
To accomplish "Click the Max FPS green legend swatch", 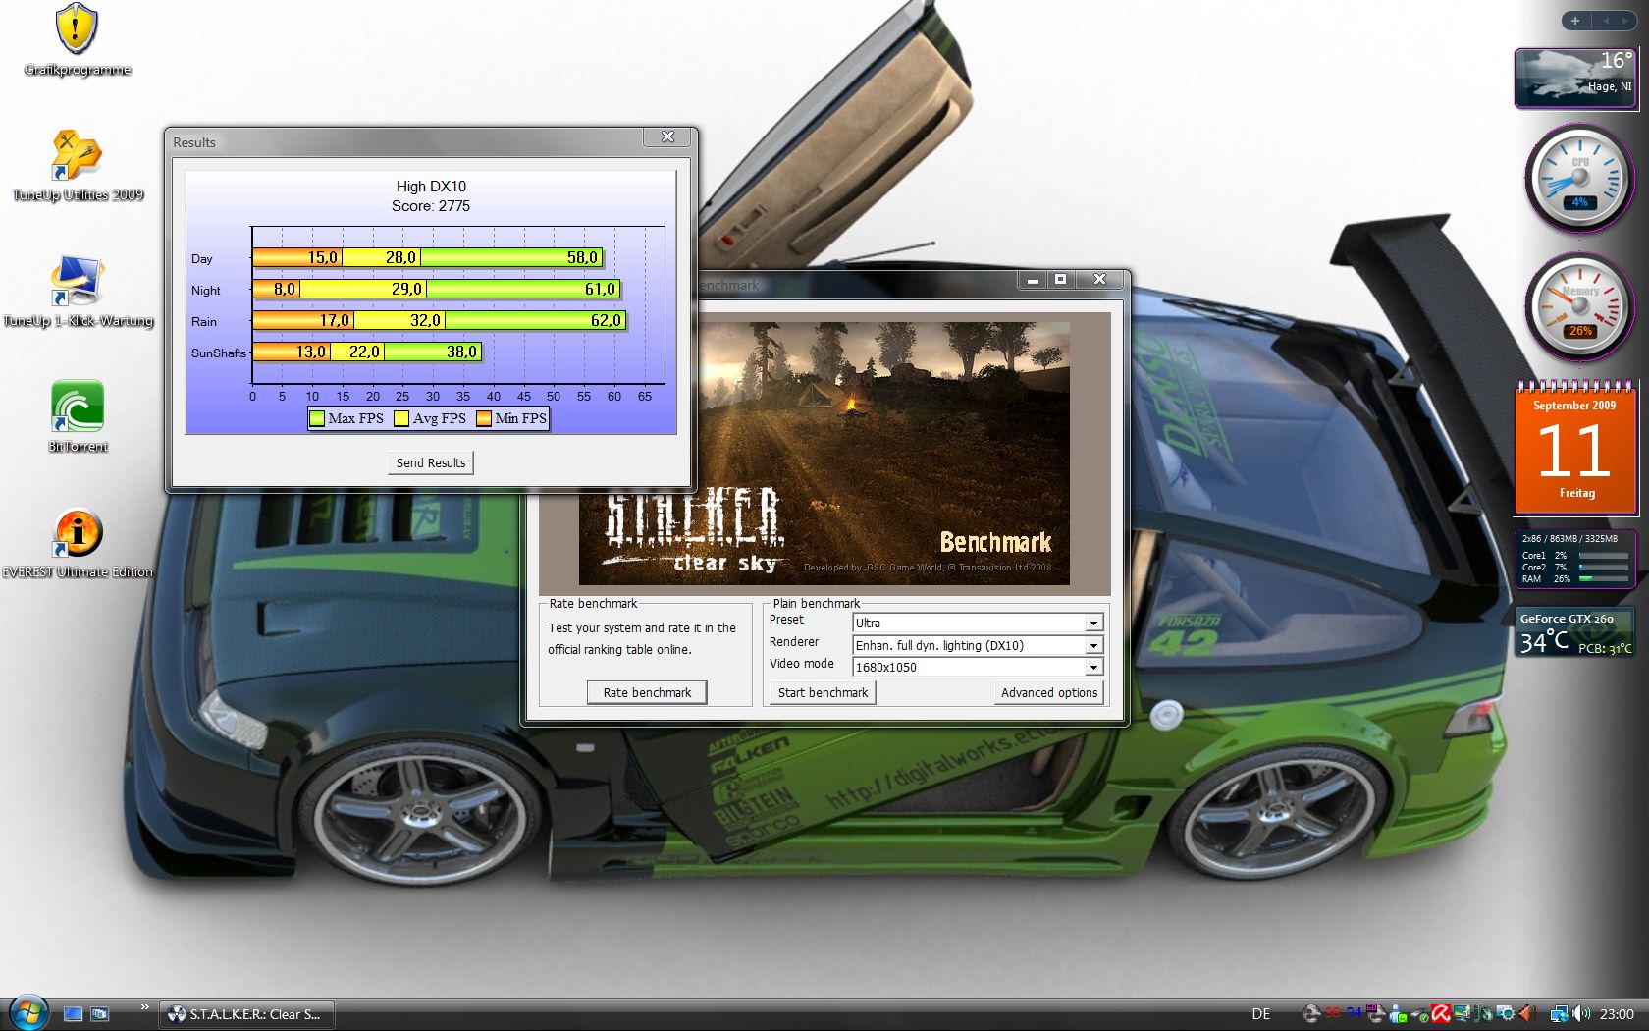I will (x=317, y=418).
